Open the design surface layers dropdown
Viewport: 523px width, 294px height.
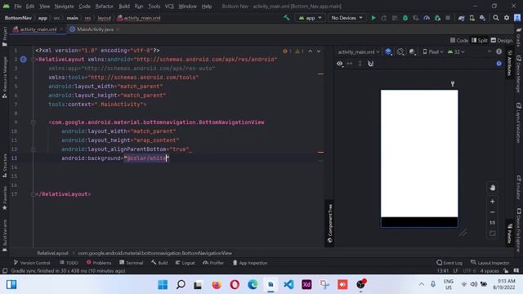388,51
